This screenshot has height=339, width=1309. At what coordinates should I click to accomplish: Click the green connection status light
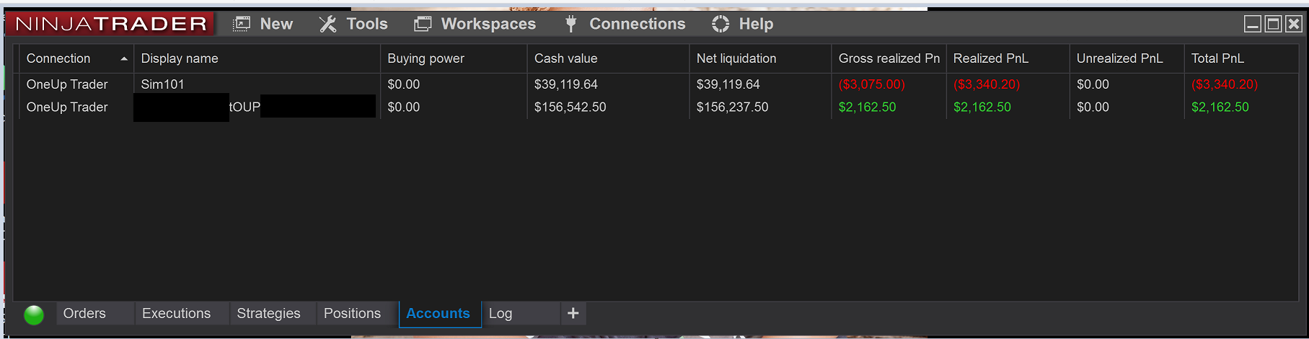point(34,315)
